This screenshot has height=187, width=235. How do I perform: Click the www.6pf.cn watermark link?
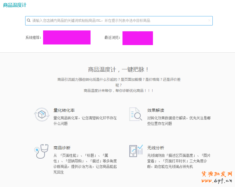pos(217,181)
